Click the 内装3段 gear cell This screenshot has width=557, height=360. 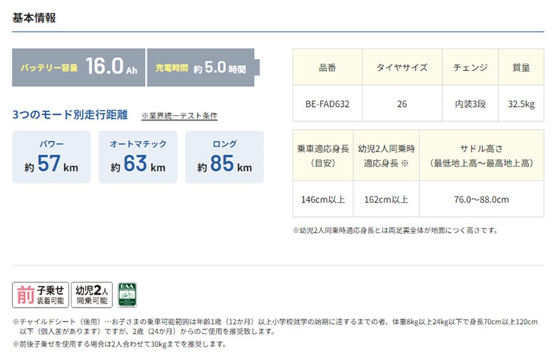pos(470,103)
